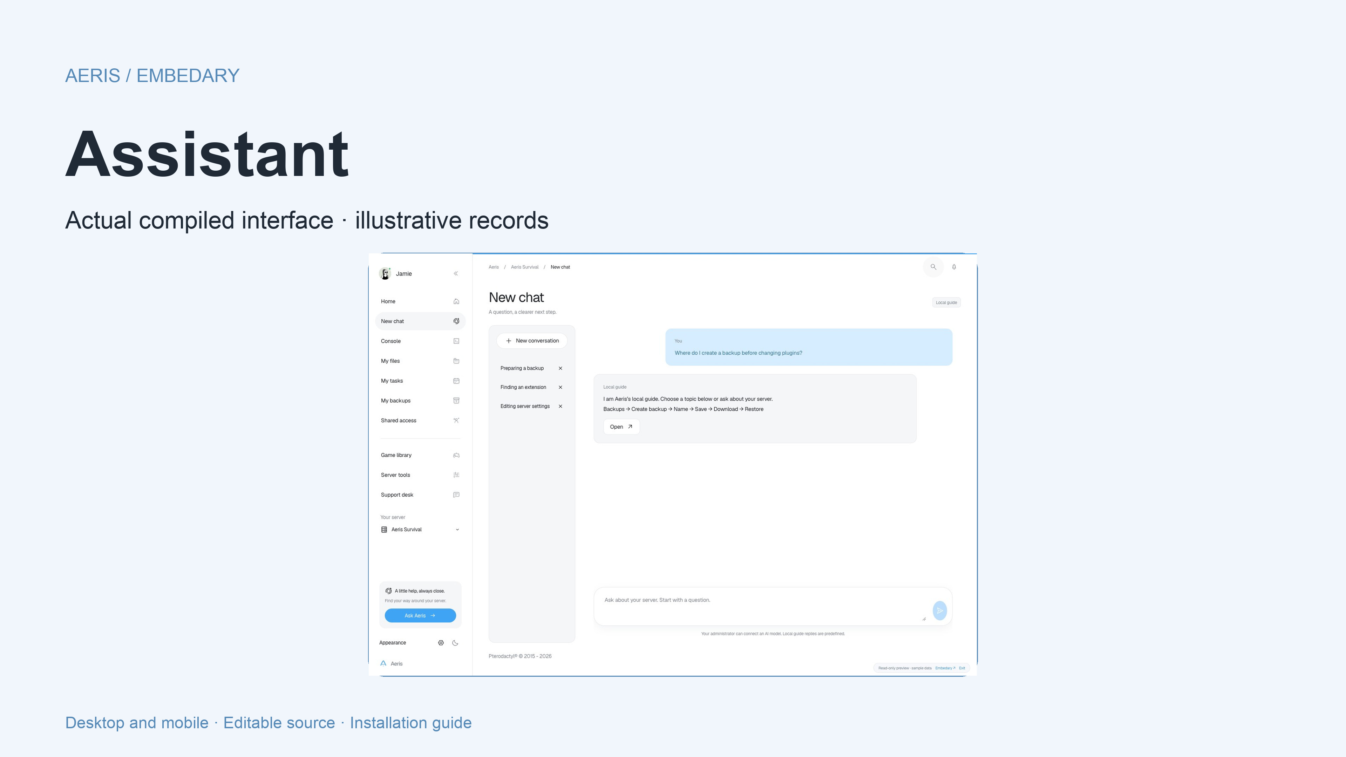Collapse the sidebar with the double chevron
The width and height of the screenshot is (1346, 757).
point(456,273)
